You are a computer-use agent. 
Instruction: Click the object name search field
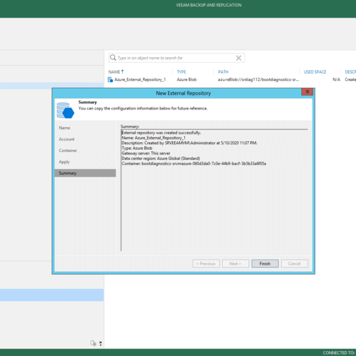click(x=176, y=58)
